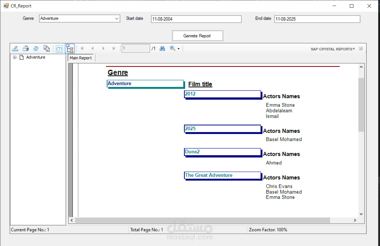The image size is (380, 246).
Task: Click actor name Chris Evans
Action: tap(279, 186)
